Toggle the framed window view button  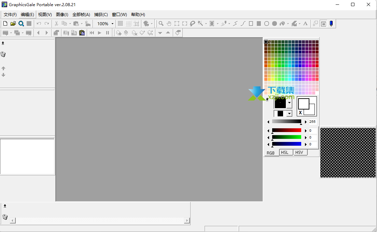coord(323,24)
